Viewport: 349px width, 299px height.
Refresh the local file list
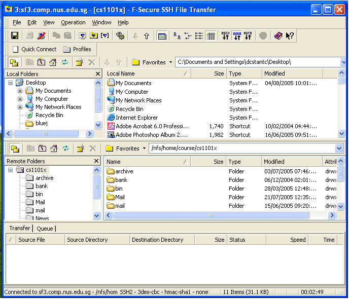(x=65, y=62)
